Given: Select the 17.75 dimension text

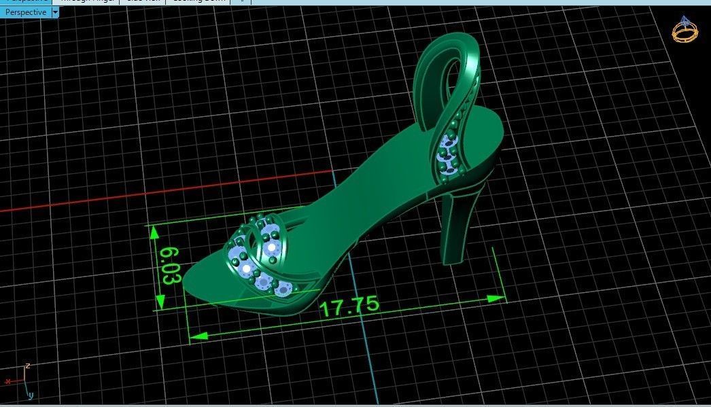Looking at the screenshot, I should click(349, 306).
